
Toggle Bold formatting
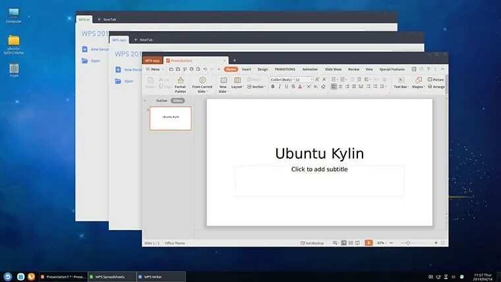coord(273,86)
